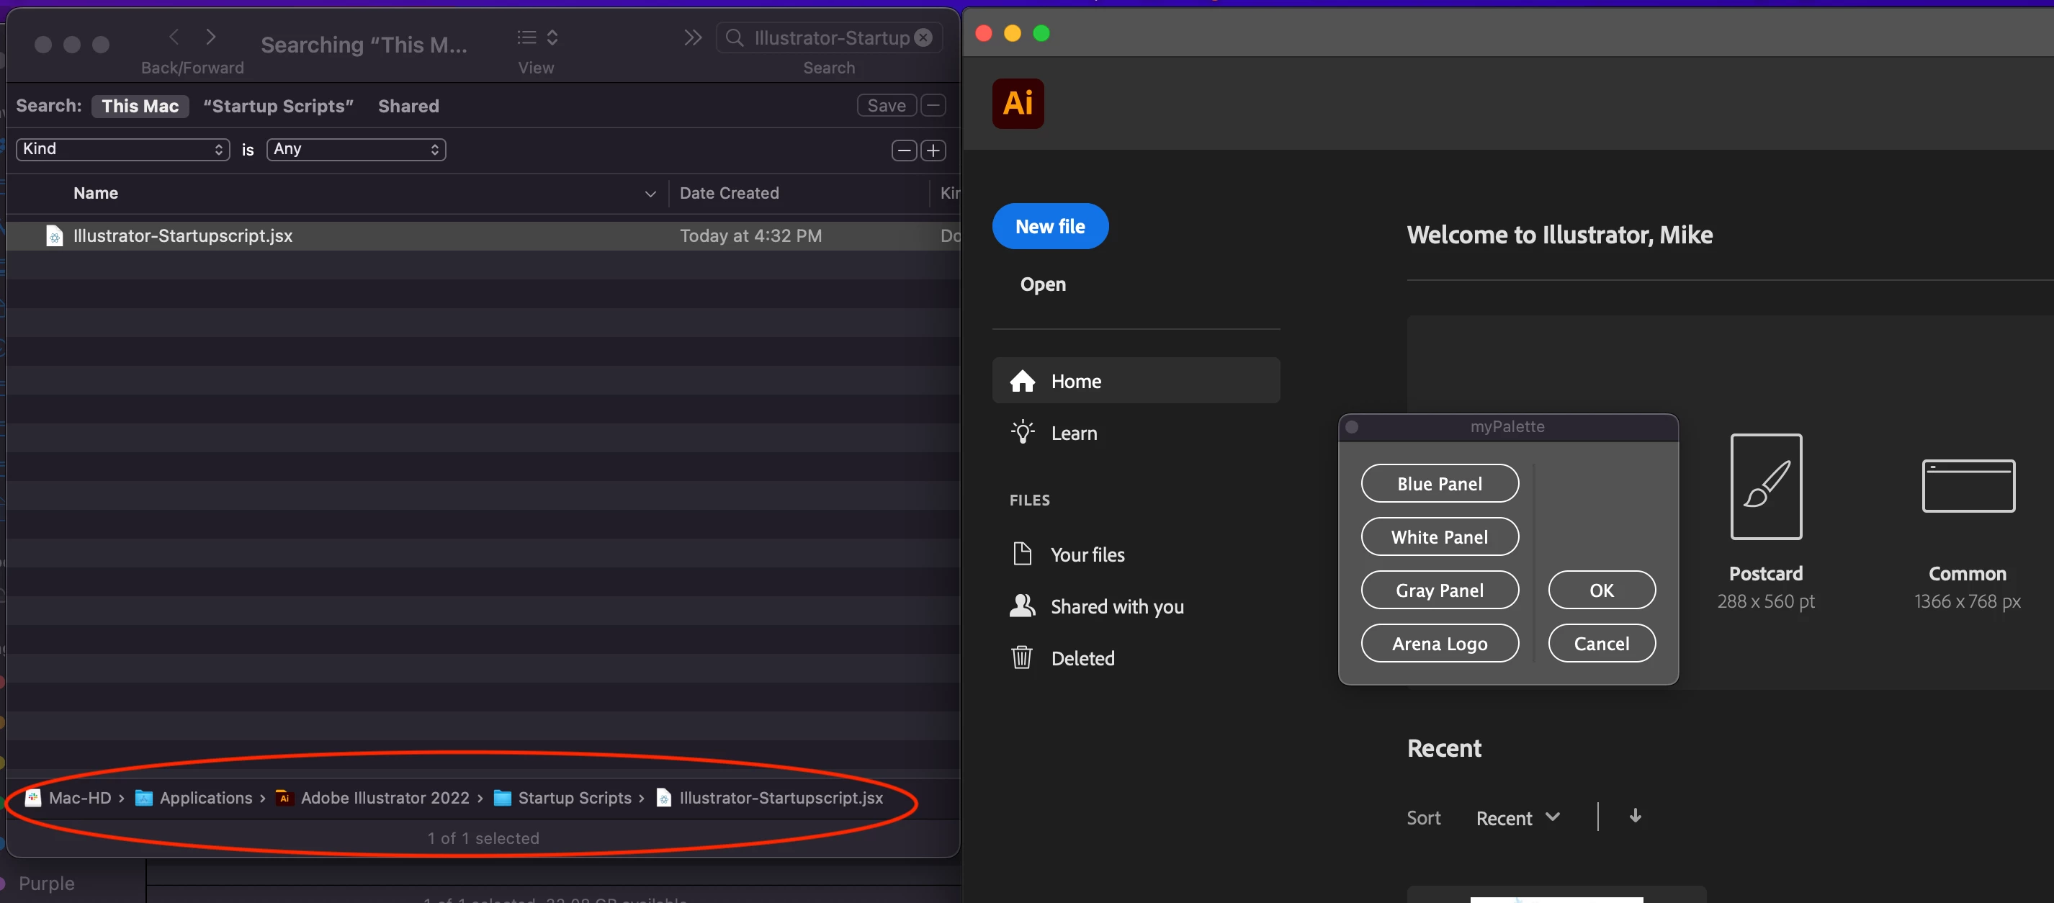The height and width of the screenshot is (903, 2054).
Task: Open the Learn section lightbulb icon
Action: [1022, 433]
